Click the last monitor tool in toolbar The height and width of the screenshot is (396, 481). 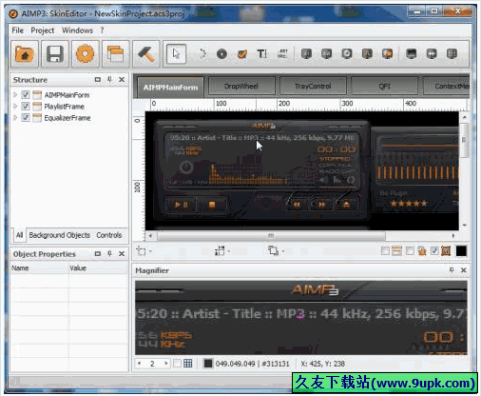(x=452, y=53)
